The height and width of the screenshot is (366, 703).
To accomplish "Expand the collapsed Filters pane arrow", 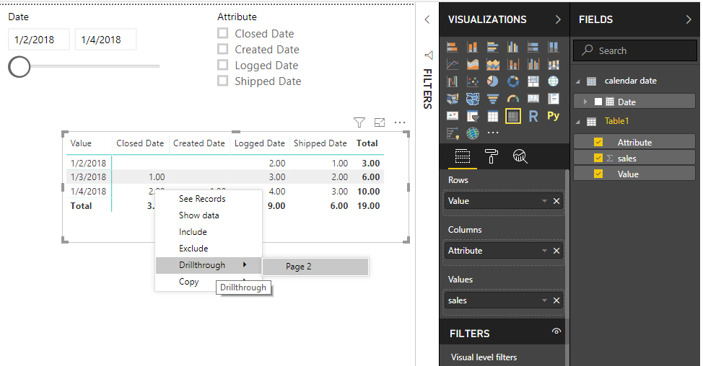I will point(427,19).
